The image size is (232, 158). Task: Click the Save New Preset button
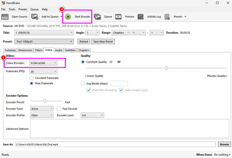tap(103, 41)
